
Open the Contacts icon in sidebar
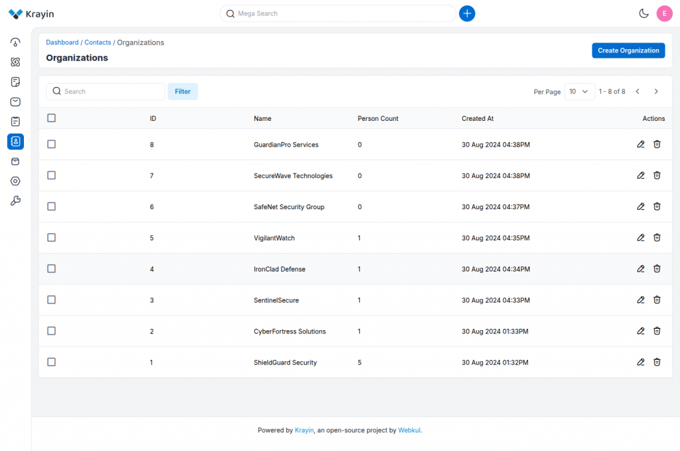(x=15, y=141)
